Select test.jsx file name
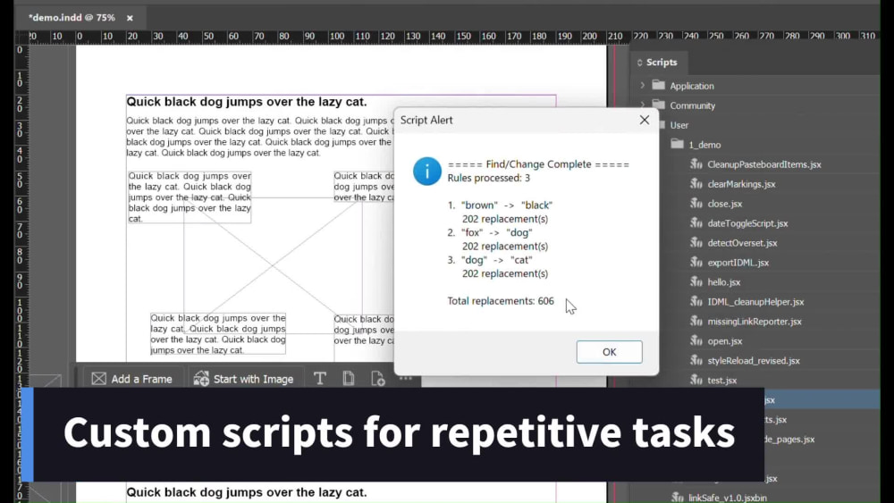The width and height of the screenshot is (894, 503). [721, 381]
